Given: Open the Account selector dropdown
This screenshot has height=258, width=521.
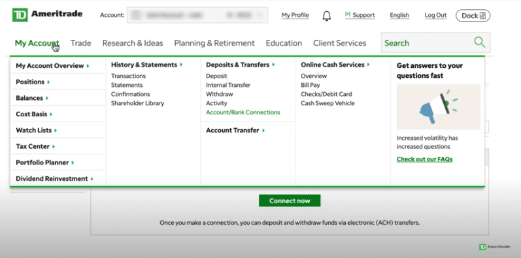Looking at the screenshot, I should click(x=197, y=15).
